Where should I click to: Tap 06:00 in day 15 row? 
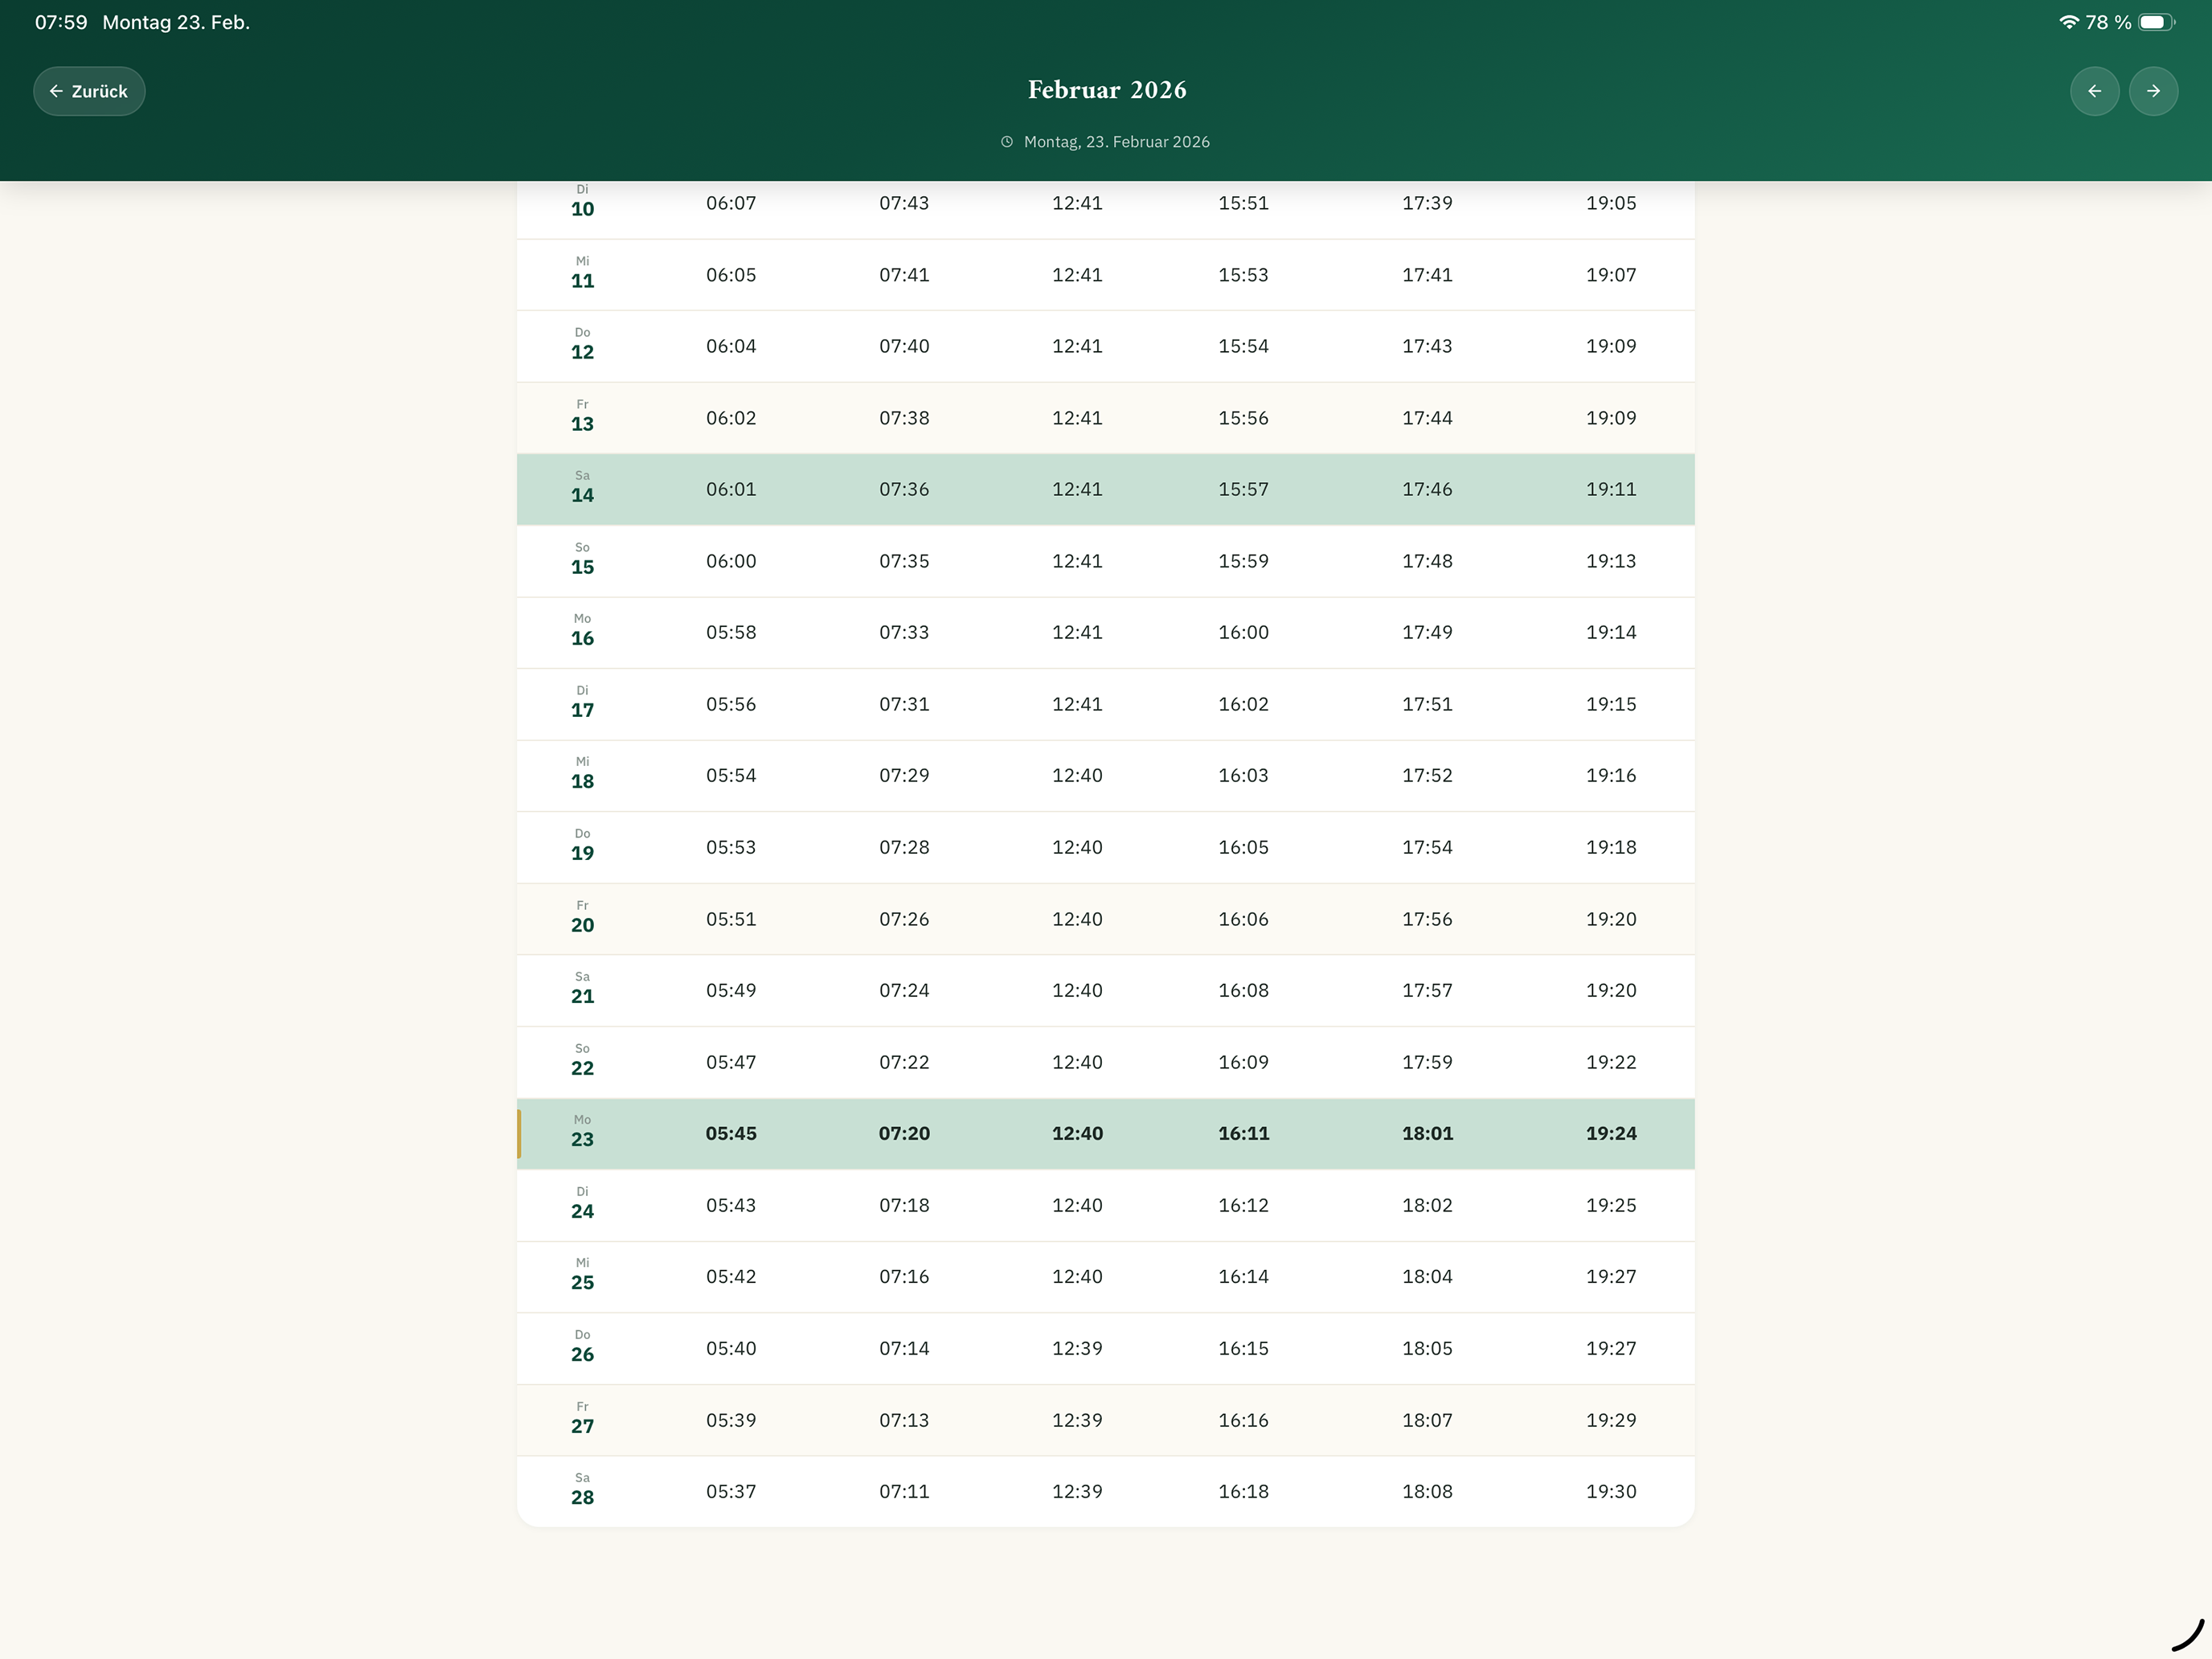pos(731,560)
